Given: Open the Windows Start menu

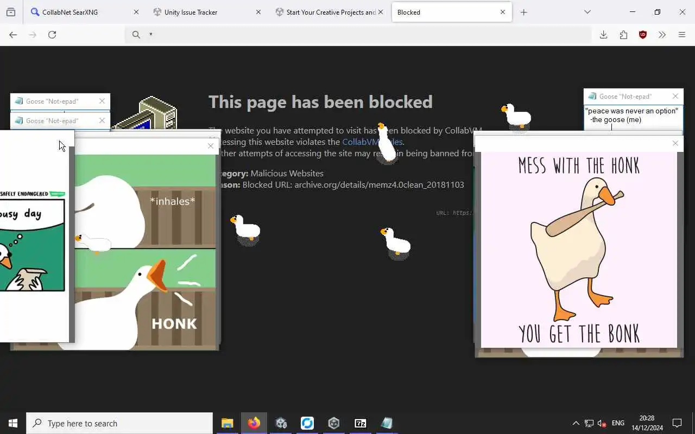Looking at the screenshot, I should pos(13,423).
